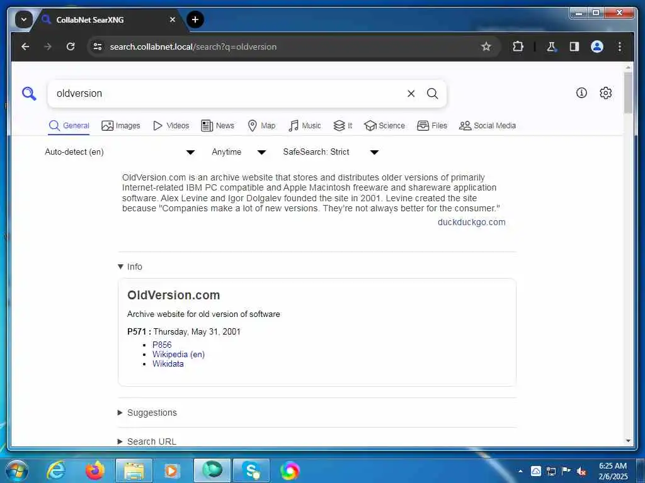
Task: Go back with the browser back arrow
Action: pos(25,47)
